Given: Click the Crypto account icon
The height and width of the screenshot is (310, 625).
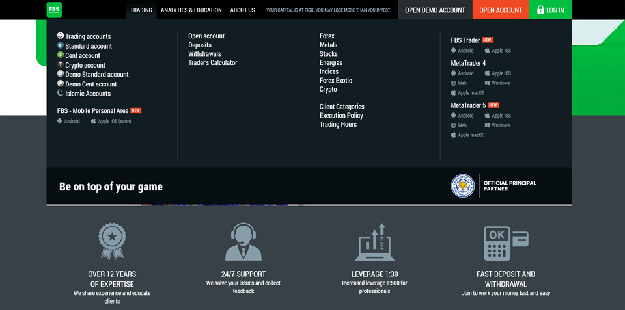Looking at the screenshot, I should click(61, 64).
